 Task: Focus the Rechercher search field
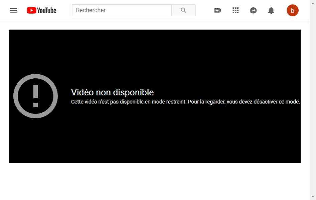(x=122, y=10)
